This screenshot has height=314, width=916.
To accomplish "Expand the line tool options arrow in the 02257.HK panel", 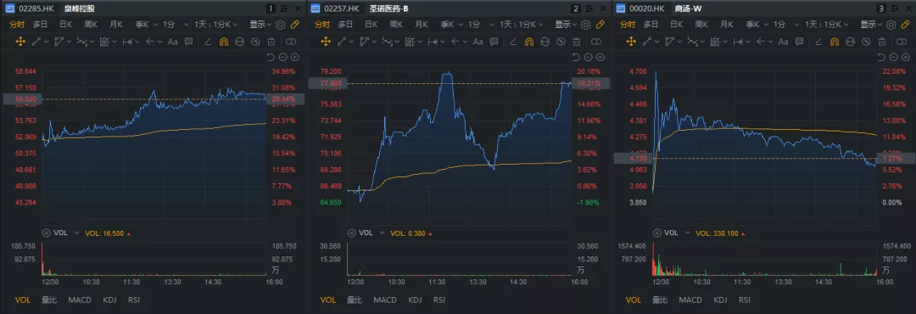I will tap(352, 42).
